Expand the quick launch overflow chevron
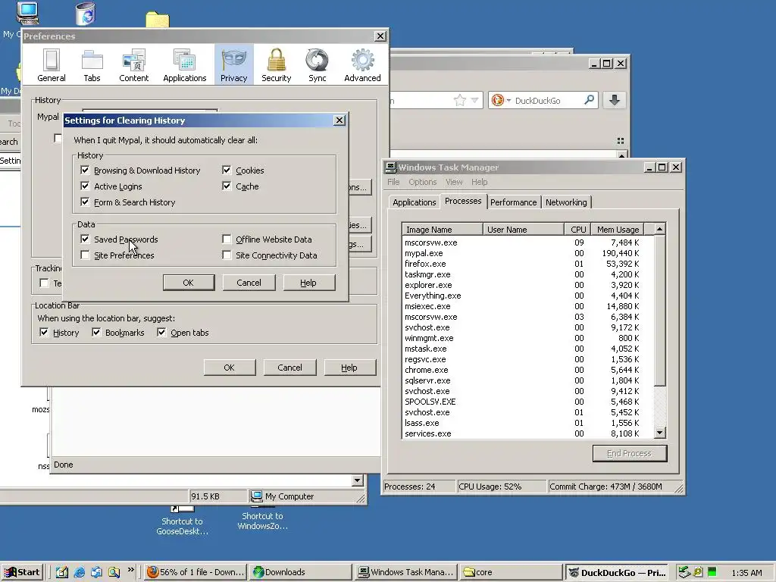The image size is (776, 582). click(x=130, y=570)
